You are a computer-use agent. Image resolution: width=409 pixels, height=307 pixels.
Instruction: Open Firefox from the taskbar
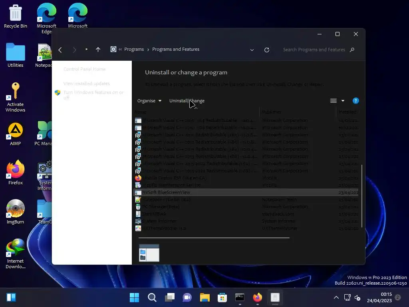(x=258, y=297)
